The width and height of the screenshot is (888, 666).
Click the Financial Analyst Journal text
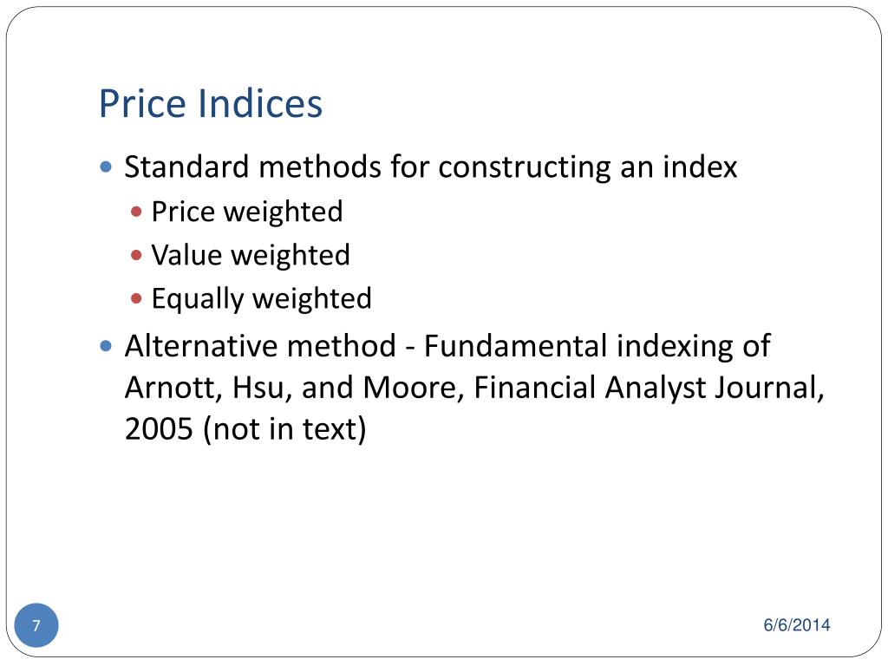coord(649,388)
